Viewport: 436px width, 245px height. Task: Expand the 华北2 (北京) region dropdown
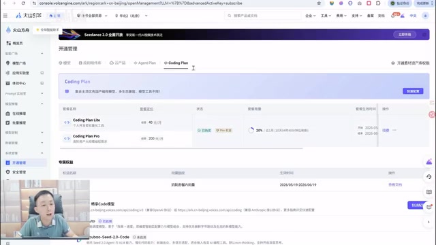point(131,16)
